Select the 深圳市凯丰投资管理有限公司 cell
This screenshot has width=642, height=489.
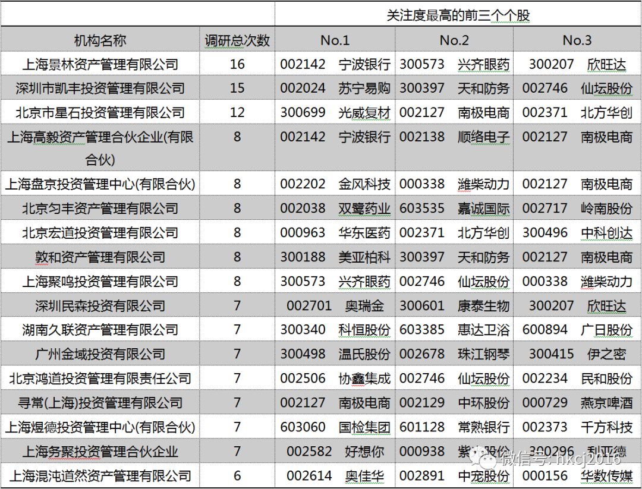[100, 88]
